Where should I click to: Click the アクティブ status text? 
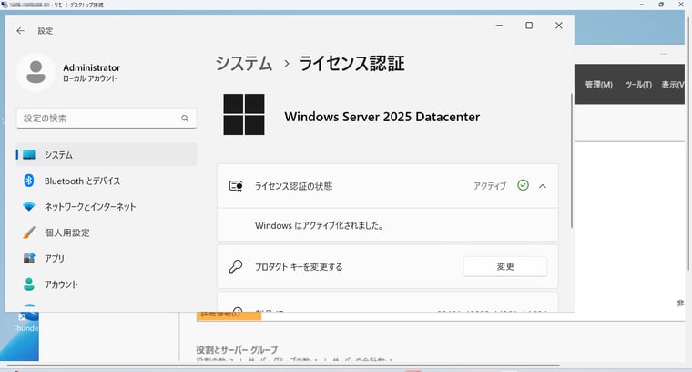[490, 186]
